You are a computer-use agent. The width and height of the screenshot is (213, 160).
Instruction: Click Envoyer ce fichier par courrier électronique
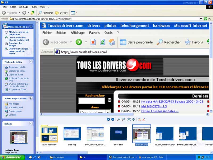pos(18,85)
